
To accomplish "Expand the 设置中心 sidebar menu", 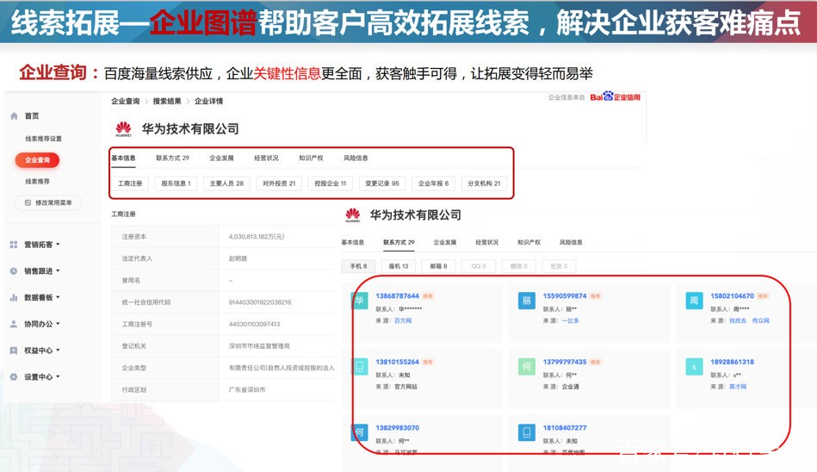I will click(41, 376).
